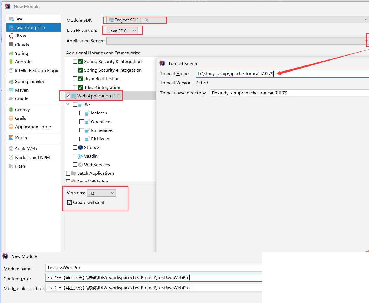
Task: Click the Tomcat base directory field
Action: (x=289, y=93)
